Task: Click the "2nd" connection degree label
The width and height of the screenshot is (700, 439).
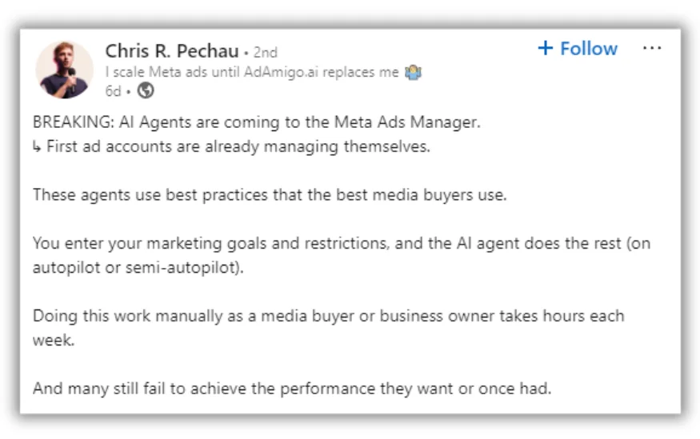Action: pyautogui.click(x=265, y=53)
